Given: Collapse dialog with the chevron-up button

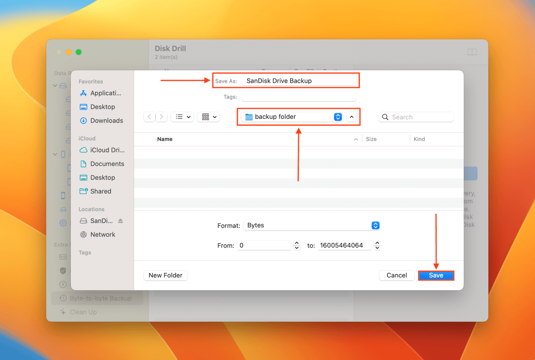Looking at the screenshot, I should [x=352, y=117].
